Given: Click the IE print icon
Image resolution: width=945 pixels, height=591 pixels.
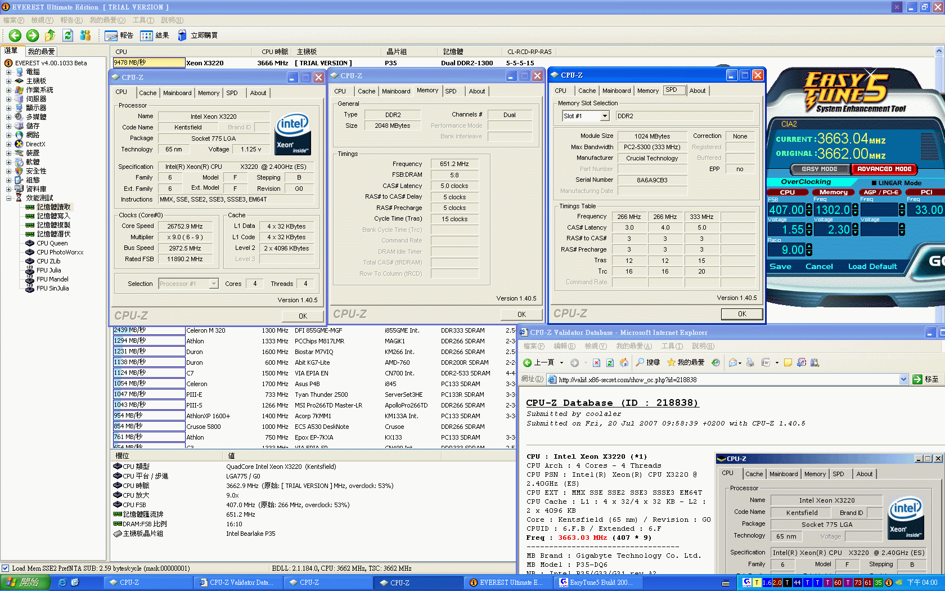Looking at the screenshot, I should click(750, 362).
